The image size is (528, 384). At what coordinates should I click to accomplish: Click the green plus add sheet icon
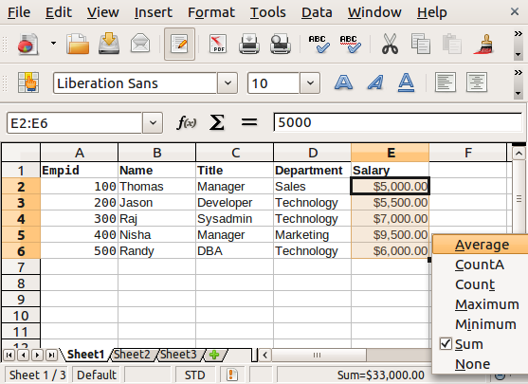(x=214, y=355)
